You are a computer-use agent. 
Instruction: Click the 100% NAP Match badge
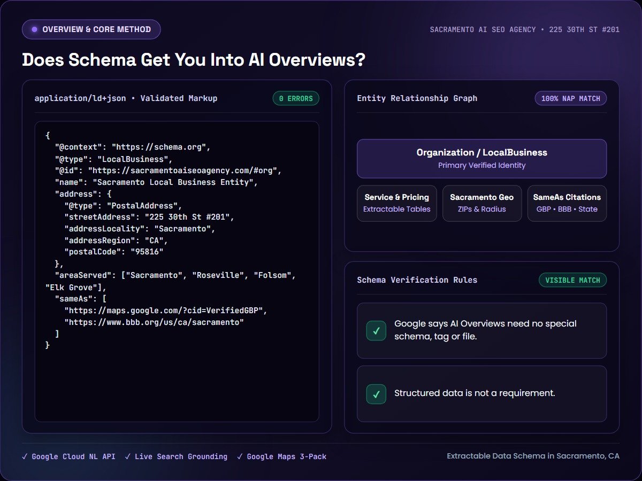point(571,98)
